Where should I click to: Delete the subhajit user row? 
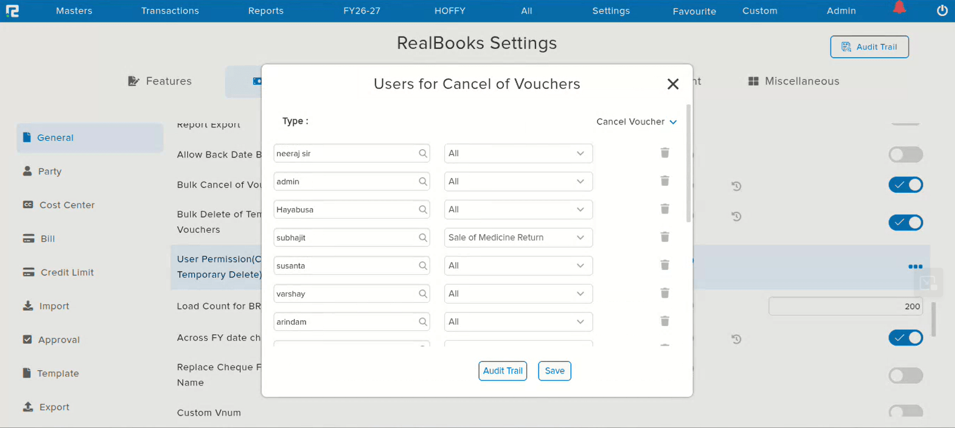665,237
